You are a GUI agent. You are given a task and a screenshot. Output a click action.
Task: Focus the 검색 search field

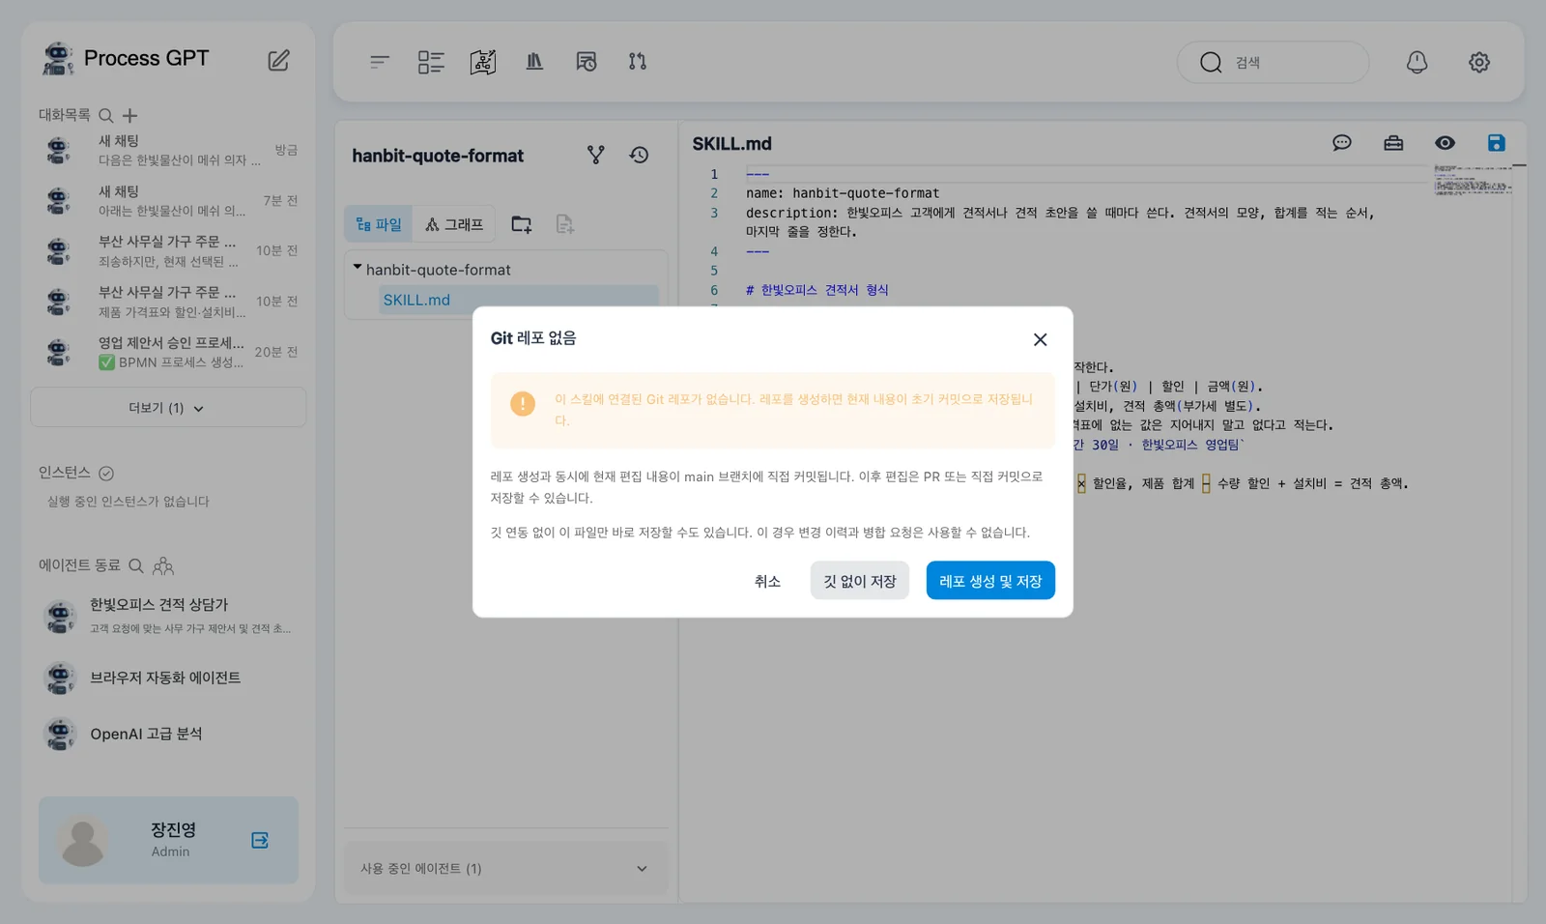[1273, 62]
